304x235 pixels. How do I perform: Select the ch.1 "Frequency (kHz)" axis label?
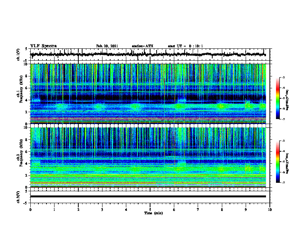tap(21, 89)
